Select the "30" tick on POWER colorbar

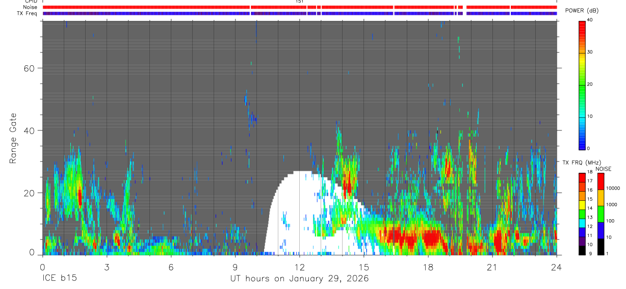[590, 52]
